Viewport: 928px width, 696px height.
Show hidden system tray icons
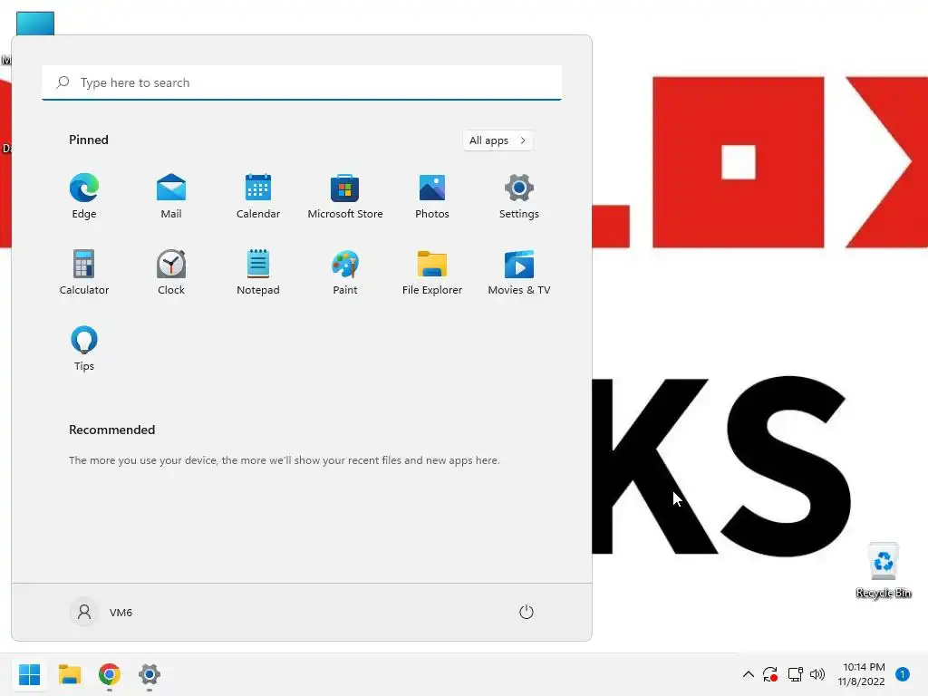748,674
